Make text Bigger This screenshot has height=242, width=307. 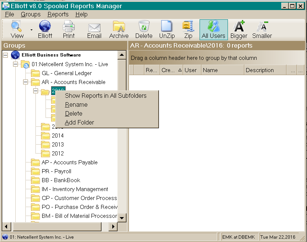click(x=239, y=30)
